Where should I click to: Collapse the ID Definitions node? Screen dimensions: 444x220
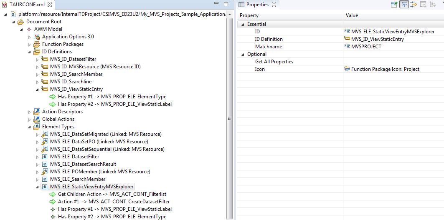pos(30,52)
